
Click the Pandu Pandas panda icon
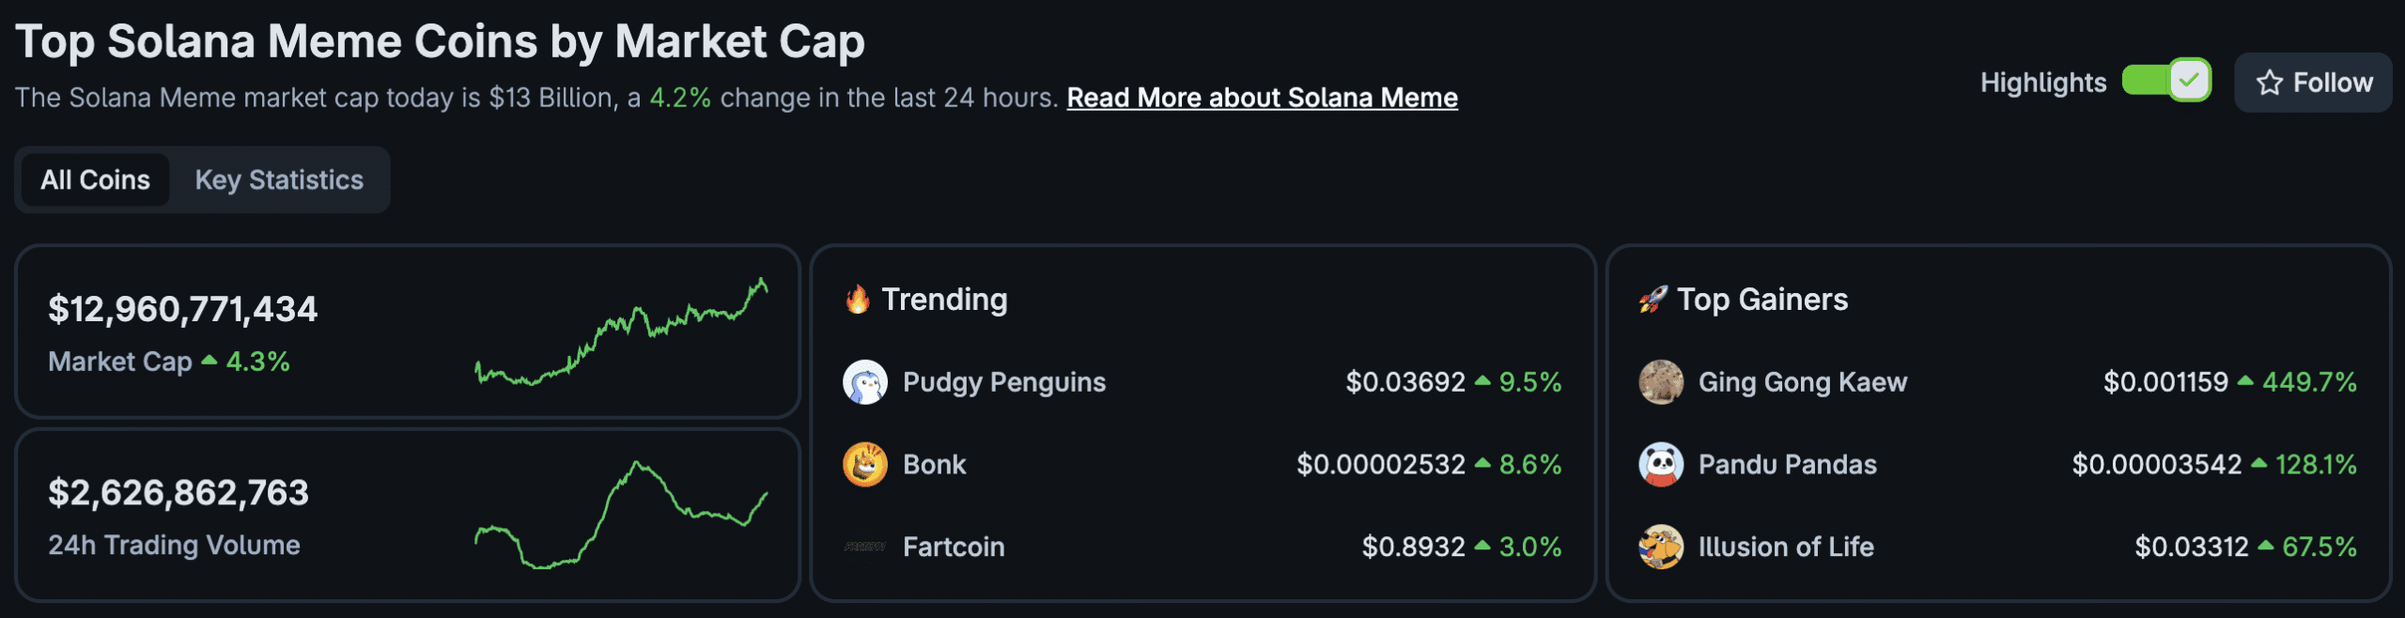pos(1661,464)
